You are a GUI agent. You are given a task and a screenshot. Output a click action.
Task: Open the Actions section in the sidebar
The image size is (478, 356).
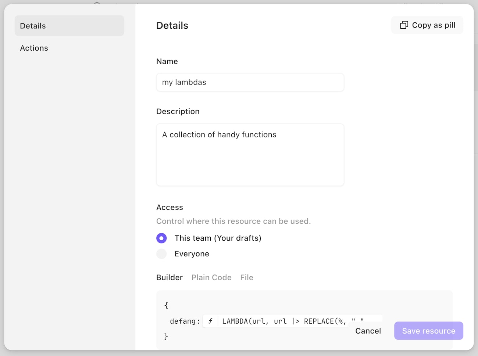click(34, 48)
